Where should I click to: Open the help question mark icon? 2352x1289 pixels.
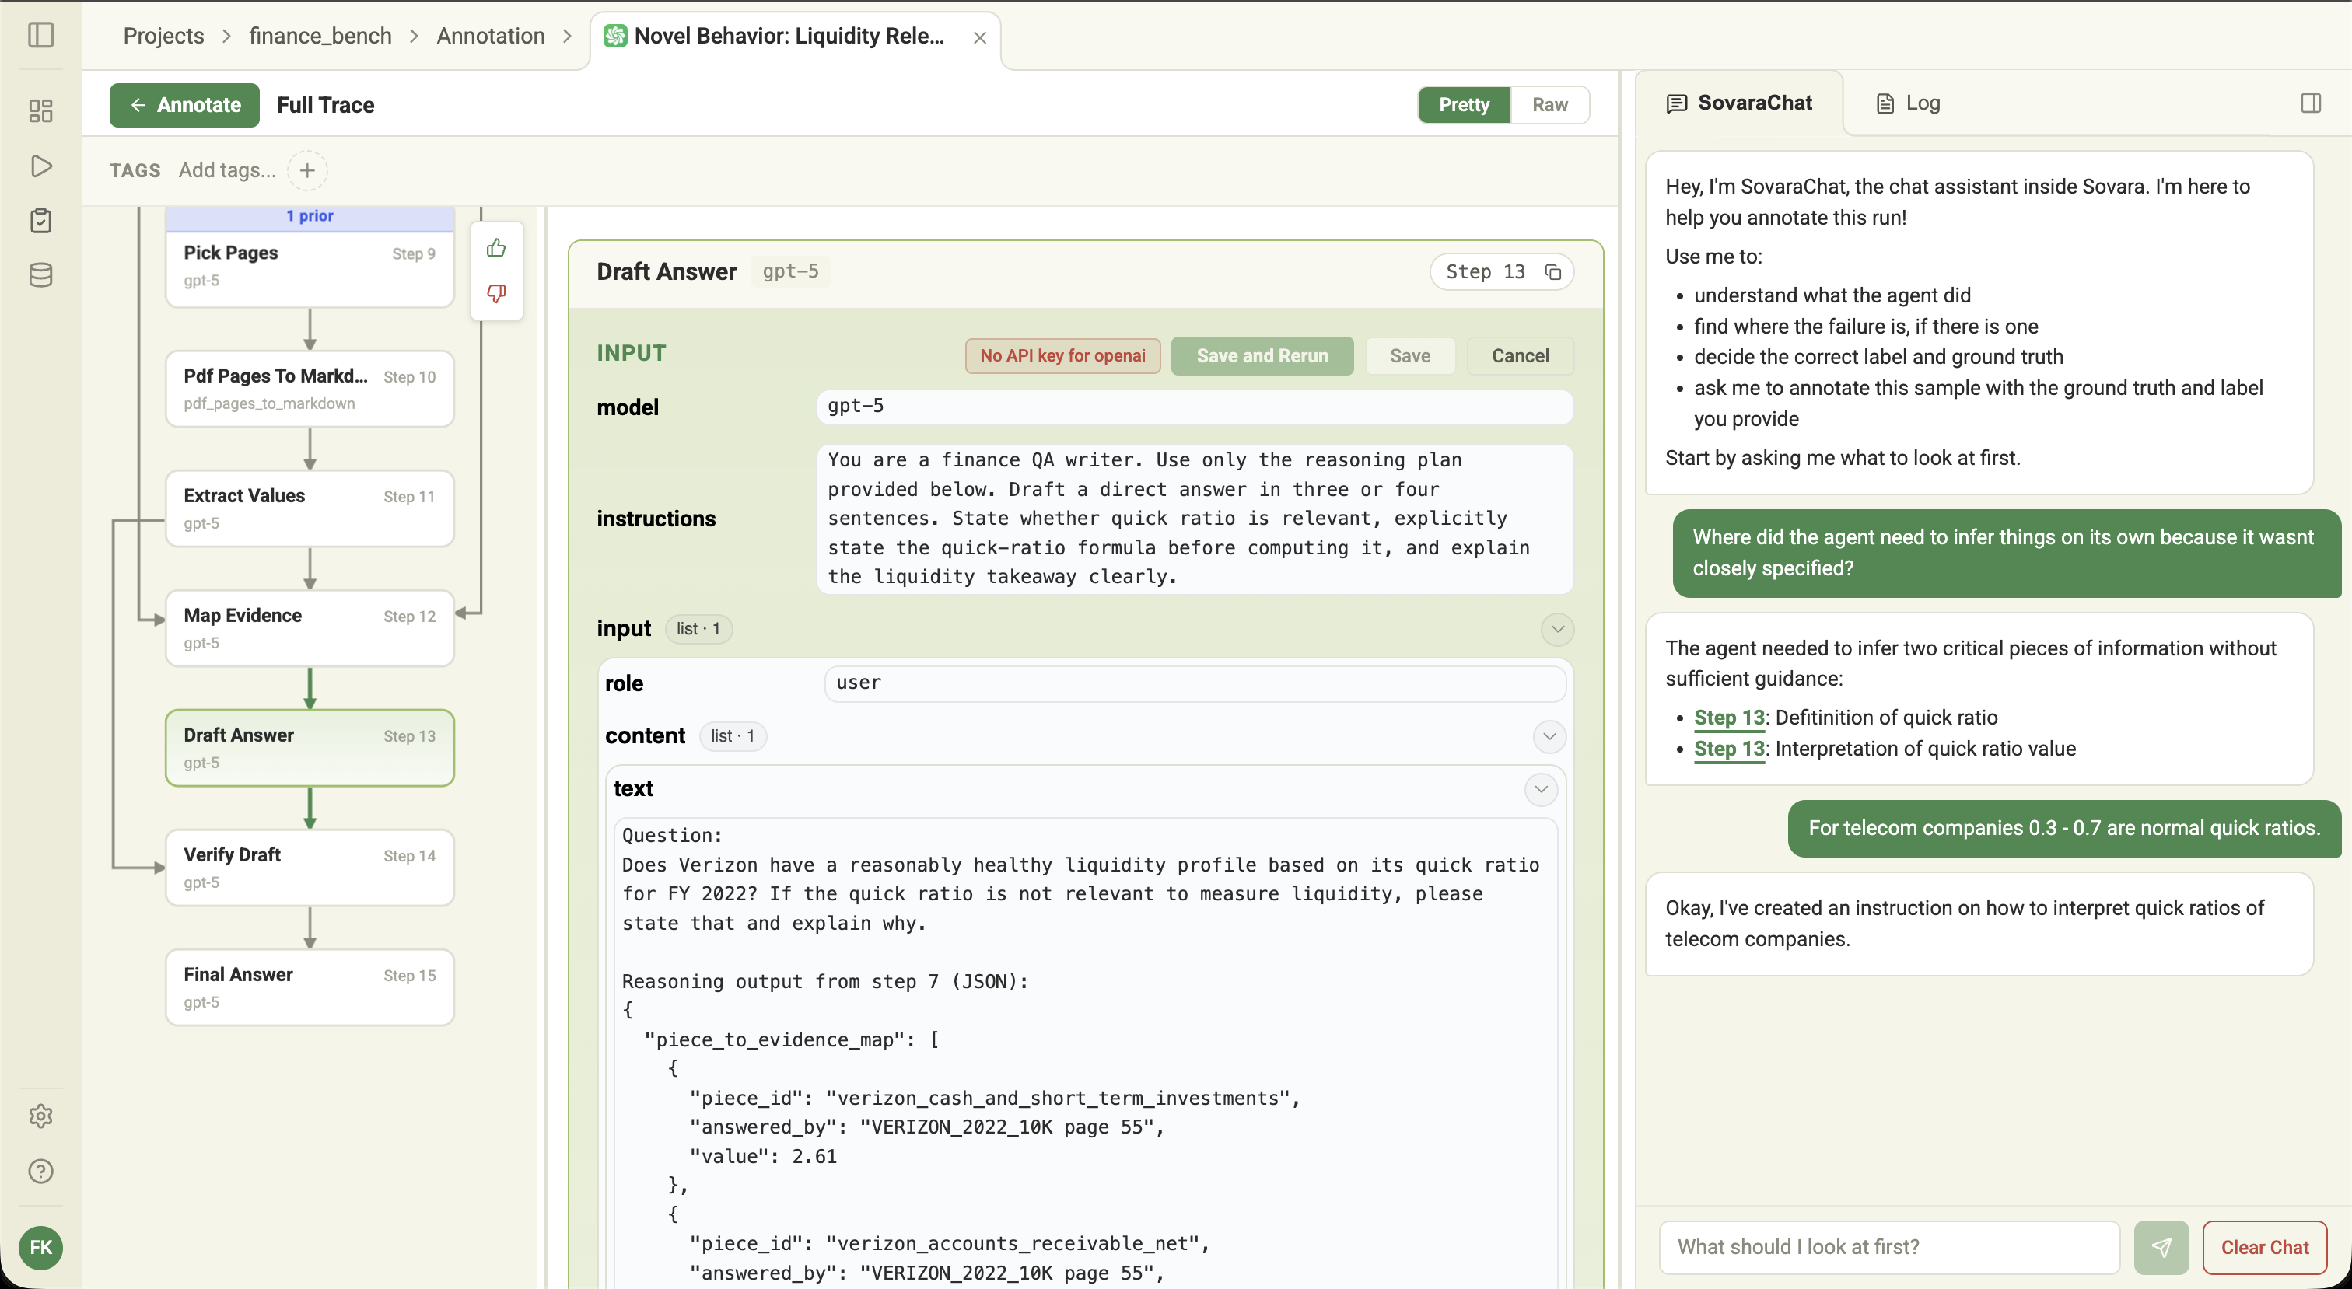(41, 1172)
